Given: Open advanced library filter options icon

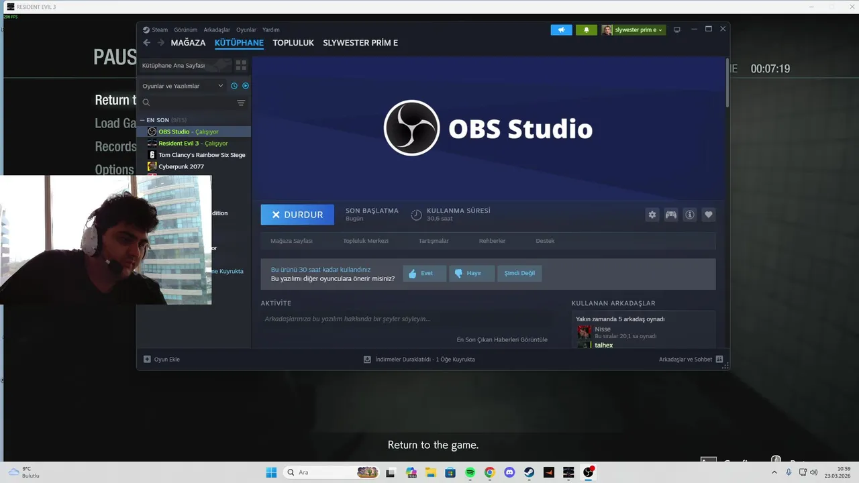Looking at the screenshot, I should pyautogui.click(x=241, y=103).
